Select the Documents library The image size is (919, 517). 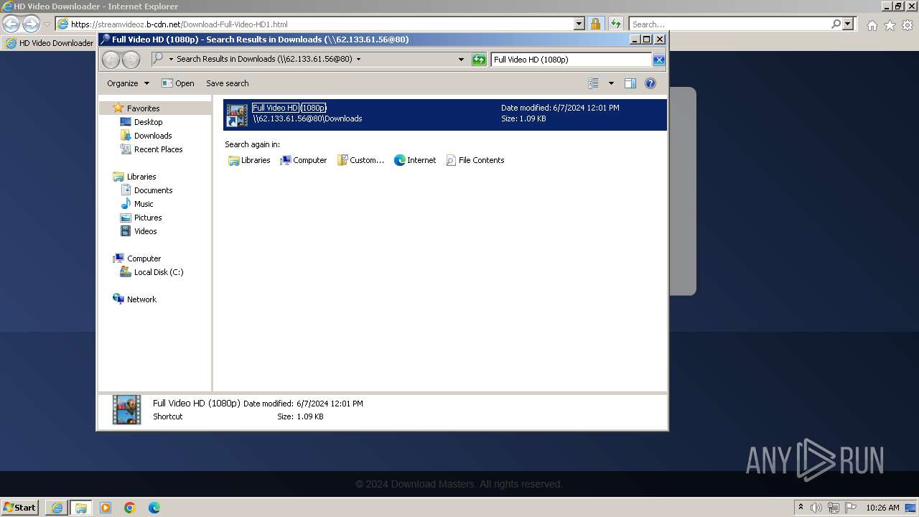coord(153,190)
